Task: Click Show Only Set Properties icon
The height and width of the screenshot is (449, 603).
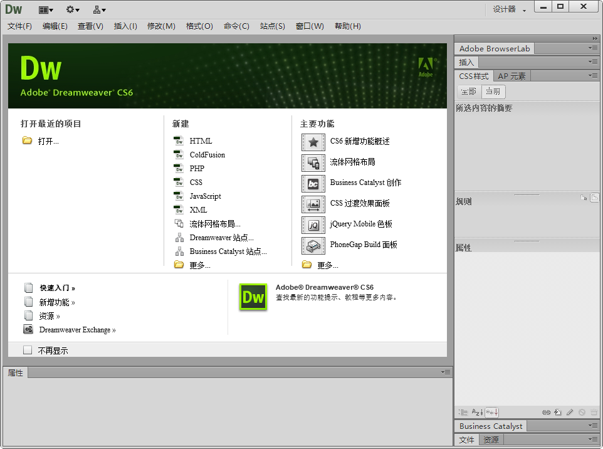Action: 492,413
